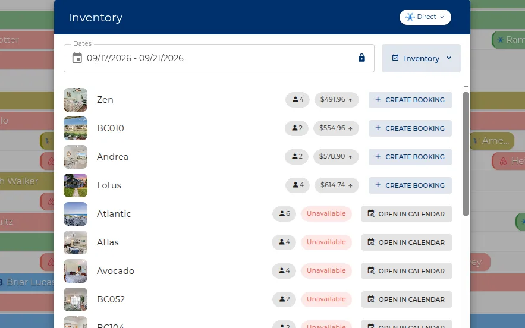
Task: Open Atlantic in calendar
Action: point(407,214)
